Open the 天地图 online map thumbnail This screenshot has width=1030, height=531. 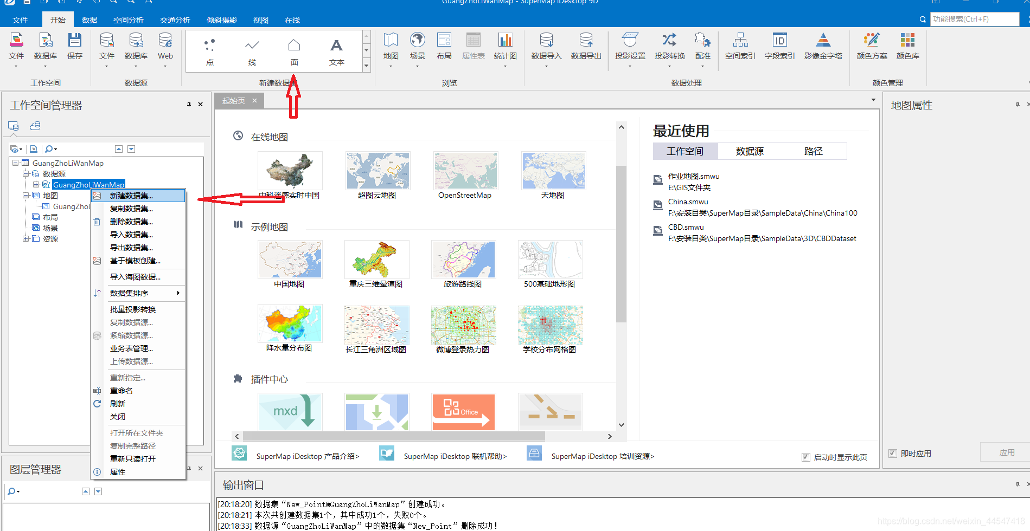point(553,170)
